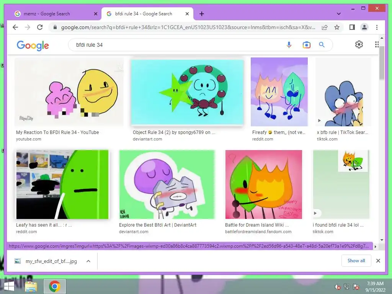
Task: Click the address bar URL
Action: [x=188, y=27]
